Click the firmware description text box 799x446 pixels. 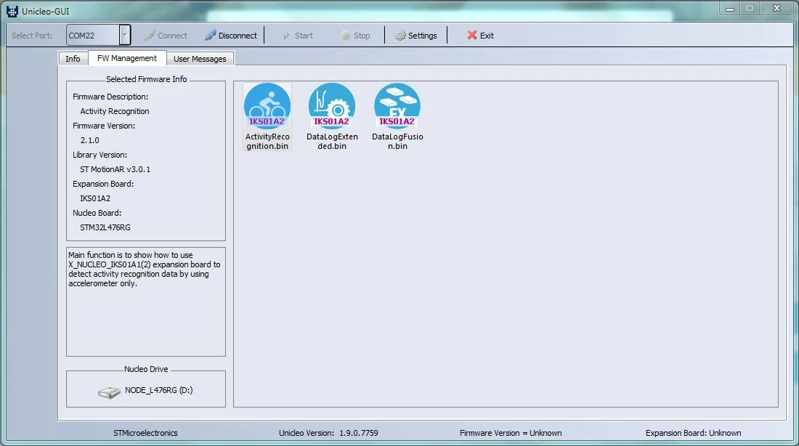(146, 301)
